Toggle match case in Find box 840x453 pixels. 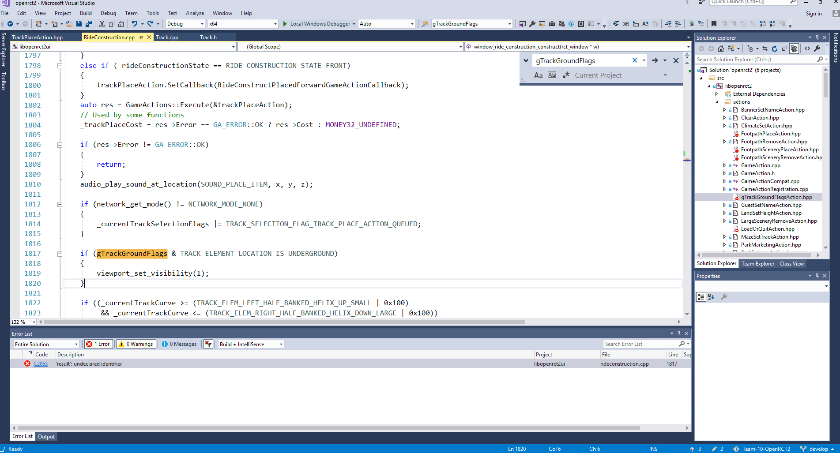(538, 75)
